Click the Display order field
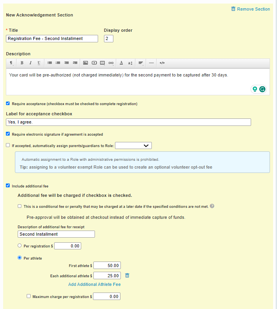 [109, 38]
